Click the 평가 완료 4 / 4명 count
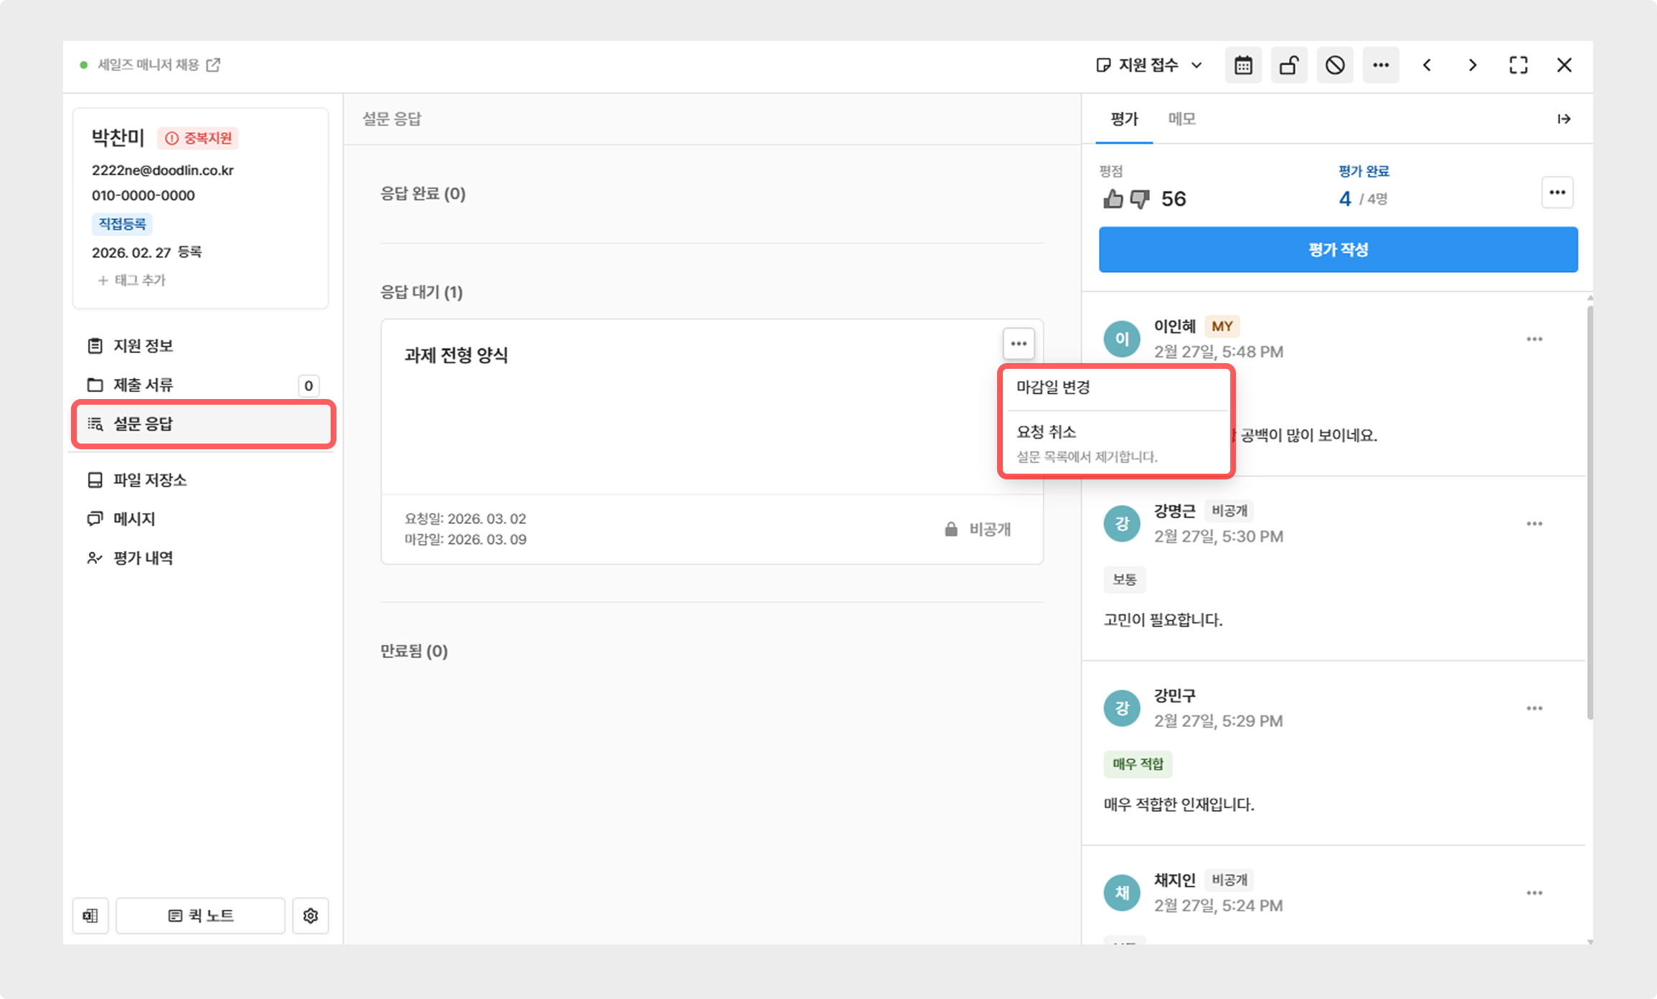 [x=1363, y=199]
